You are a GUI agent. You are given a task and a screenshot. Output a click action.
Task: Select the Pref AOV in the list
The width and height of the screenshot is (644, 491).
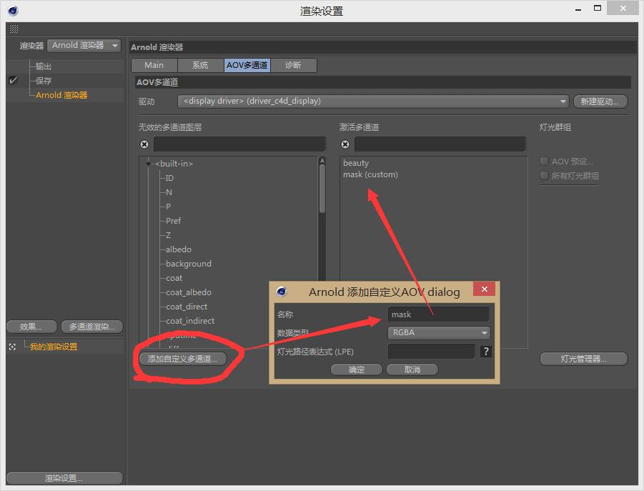coord(173,221)
